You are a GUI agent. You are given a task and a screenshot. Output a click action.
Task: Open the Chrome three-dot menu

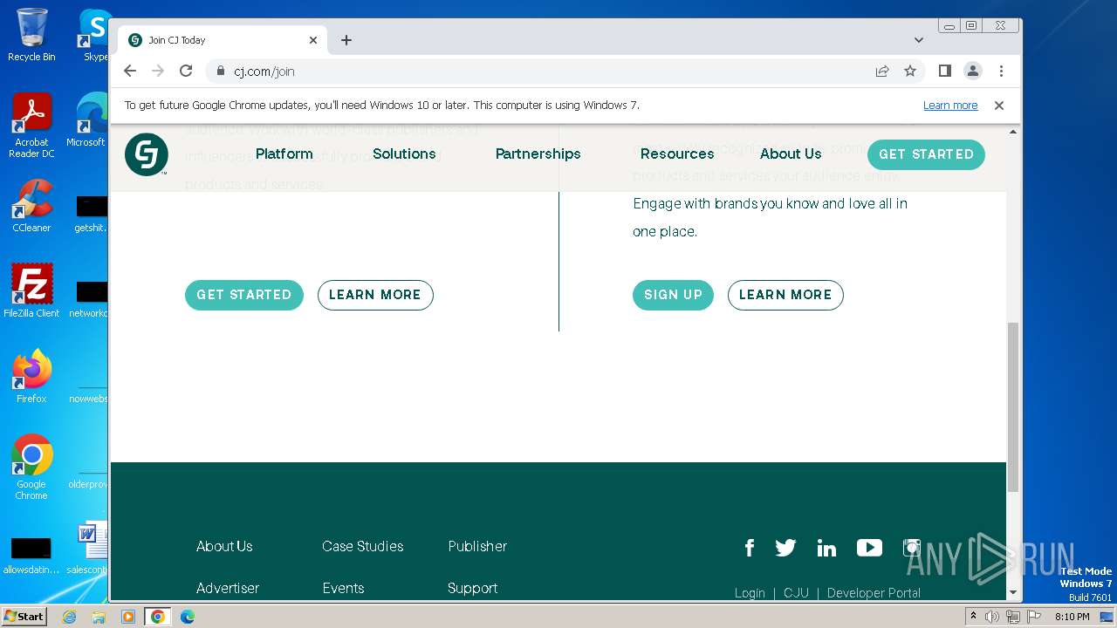(1001, 71)
